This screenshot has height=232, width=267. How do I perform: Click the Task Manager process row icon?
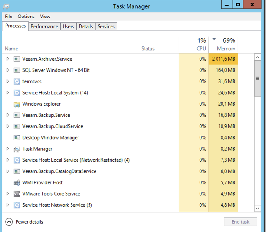click(17, 149)
